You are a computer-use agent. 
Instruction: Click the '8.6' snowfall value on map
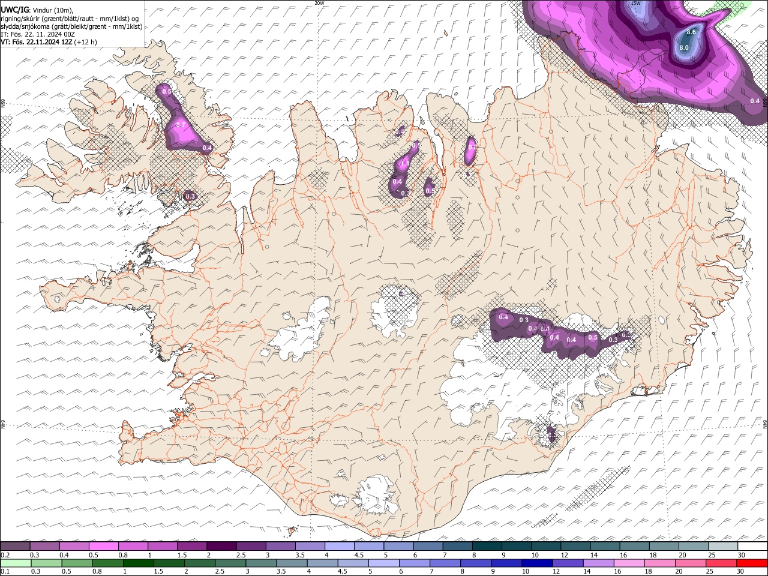(x=691, y=32)
